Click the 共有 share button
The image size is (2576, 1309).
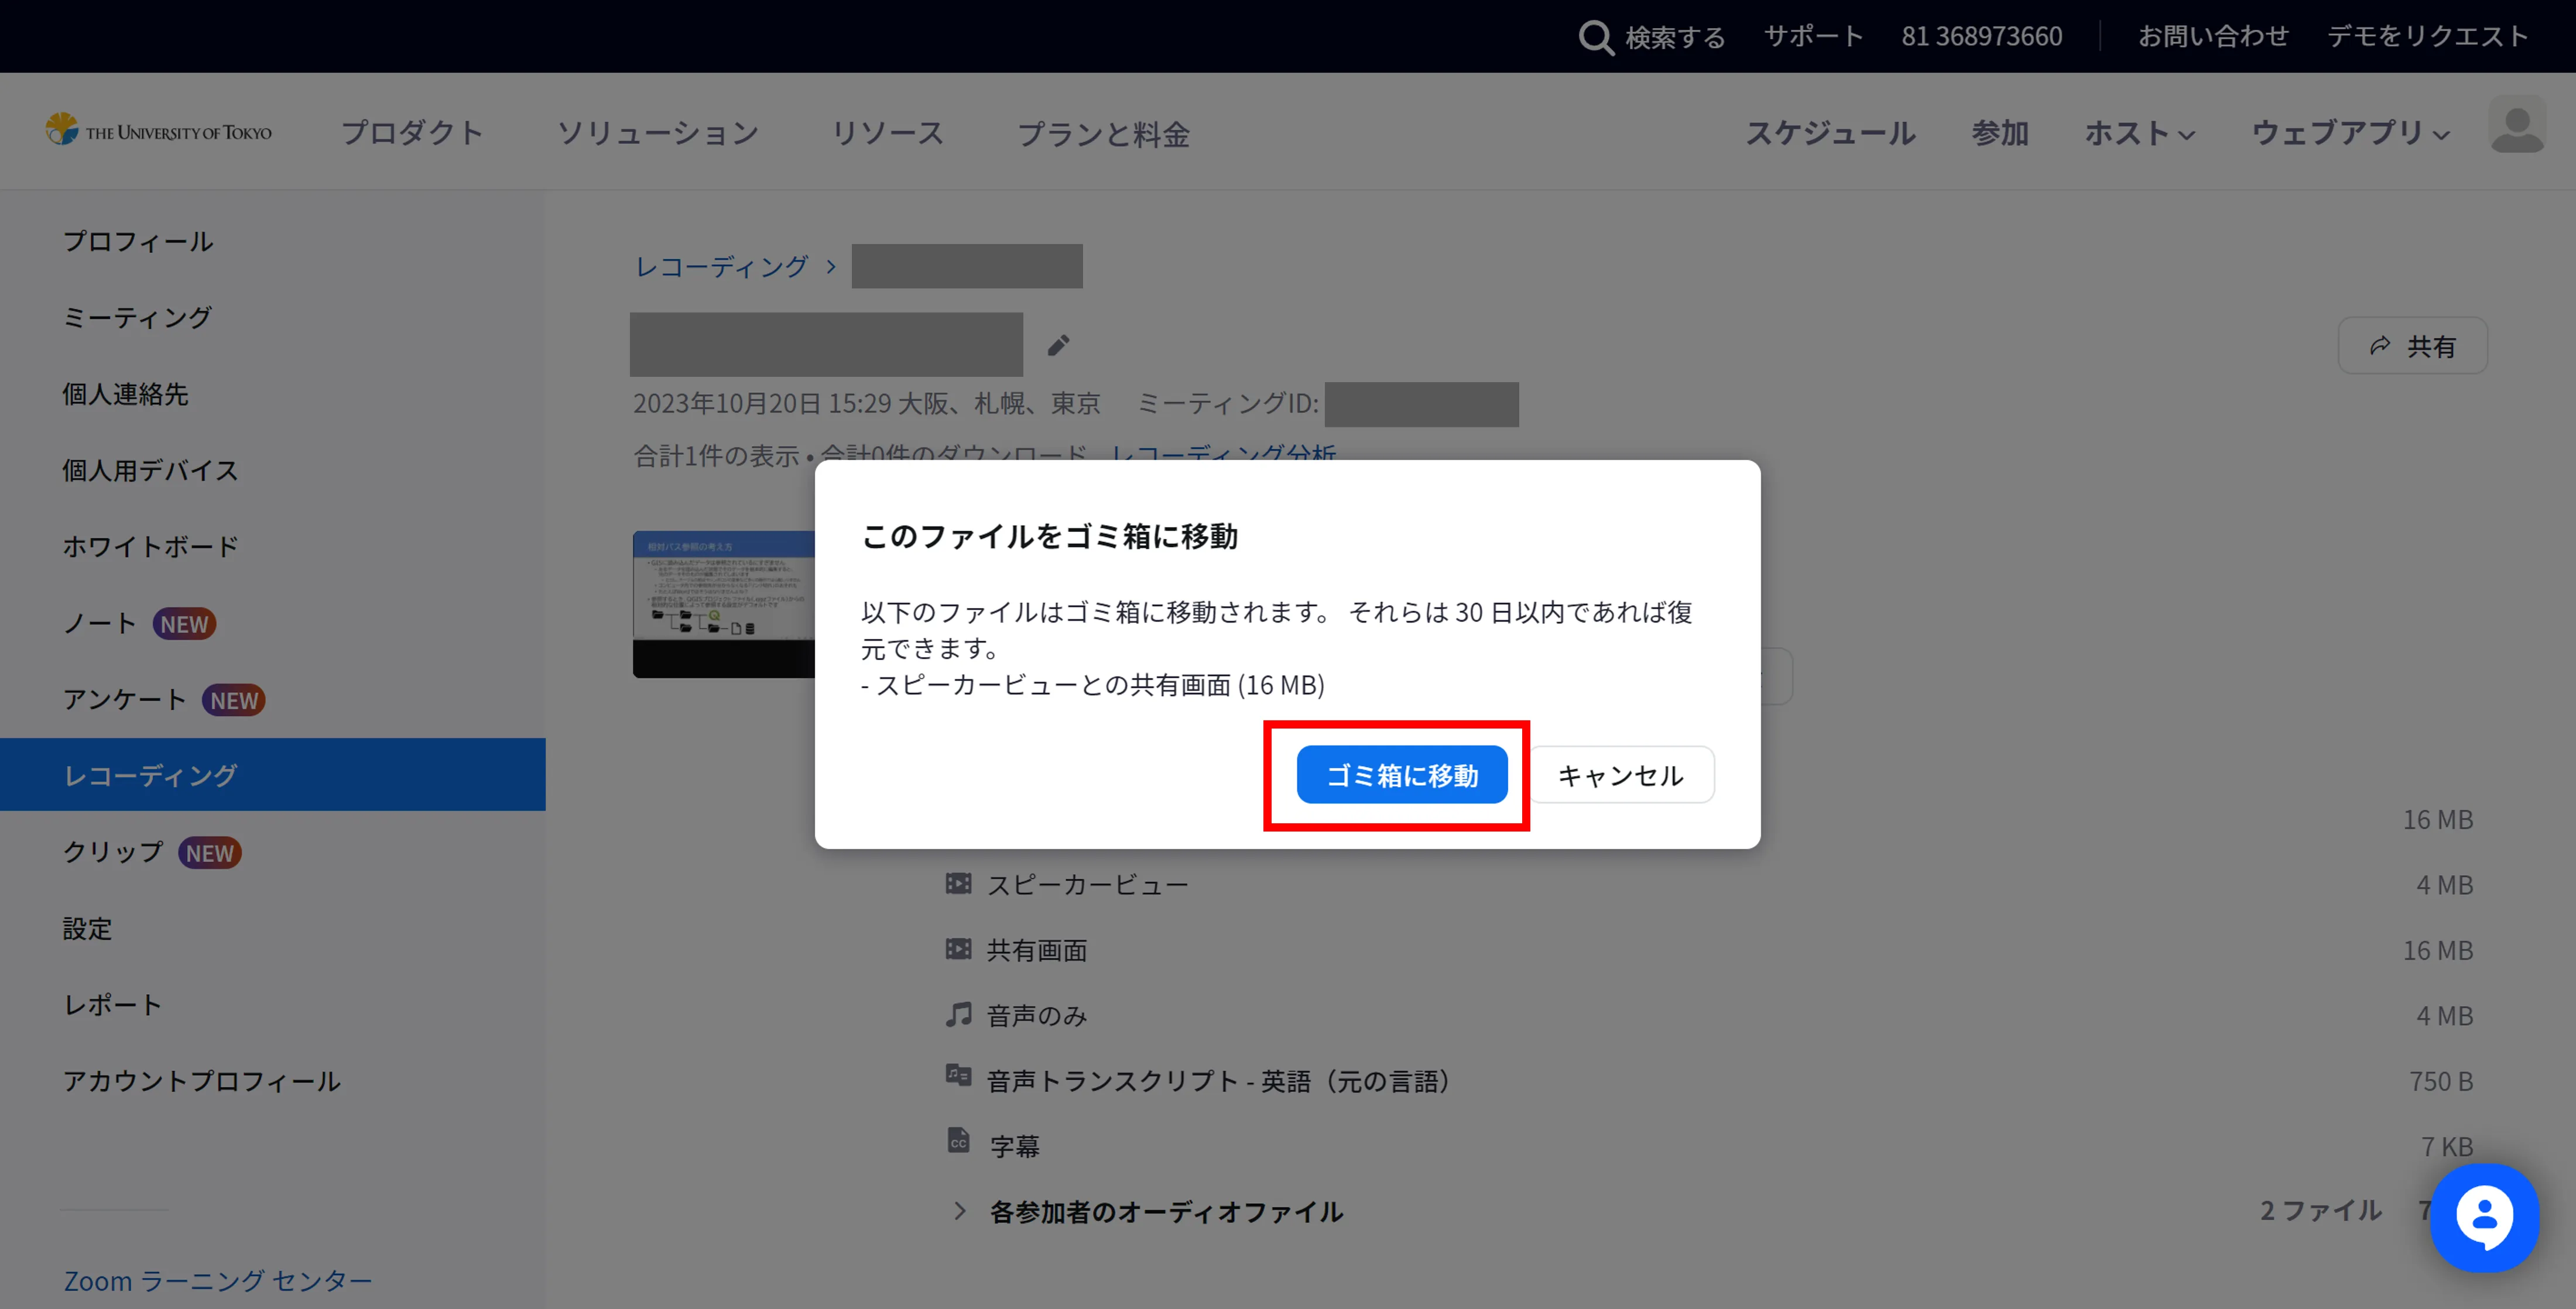click(2412, 346)
